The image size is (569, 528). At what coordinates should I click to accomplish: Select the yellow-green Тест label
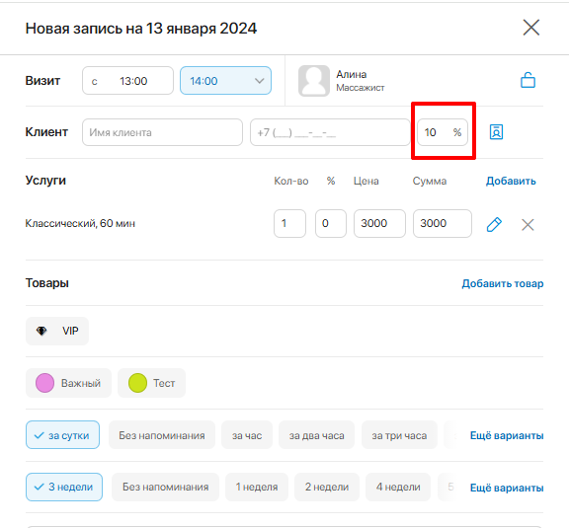point(152,383)
